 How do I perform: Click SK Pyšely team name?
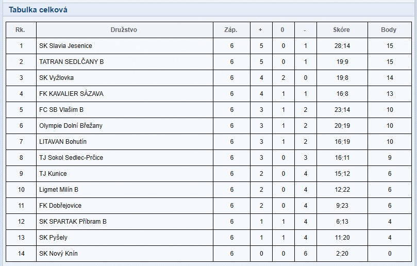tap(53, 238)
